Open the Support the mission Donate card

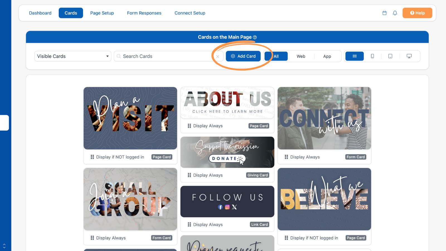(227, 152)
